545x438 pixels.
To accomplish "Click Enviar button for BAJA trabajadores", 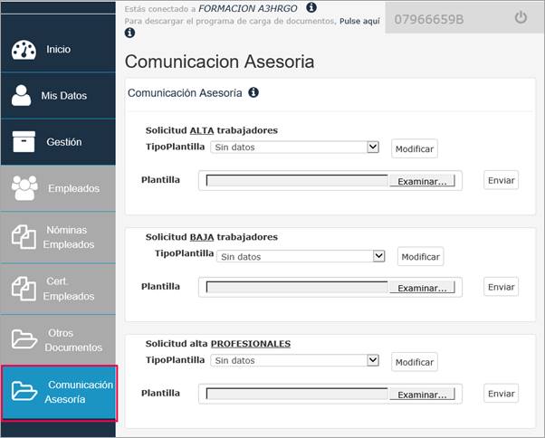I will pyautogui.click(x=501, y=287).
